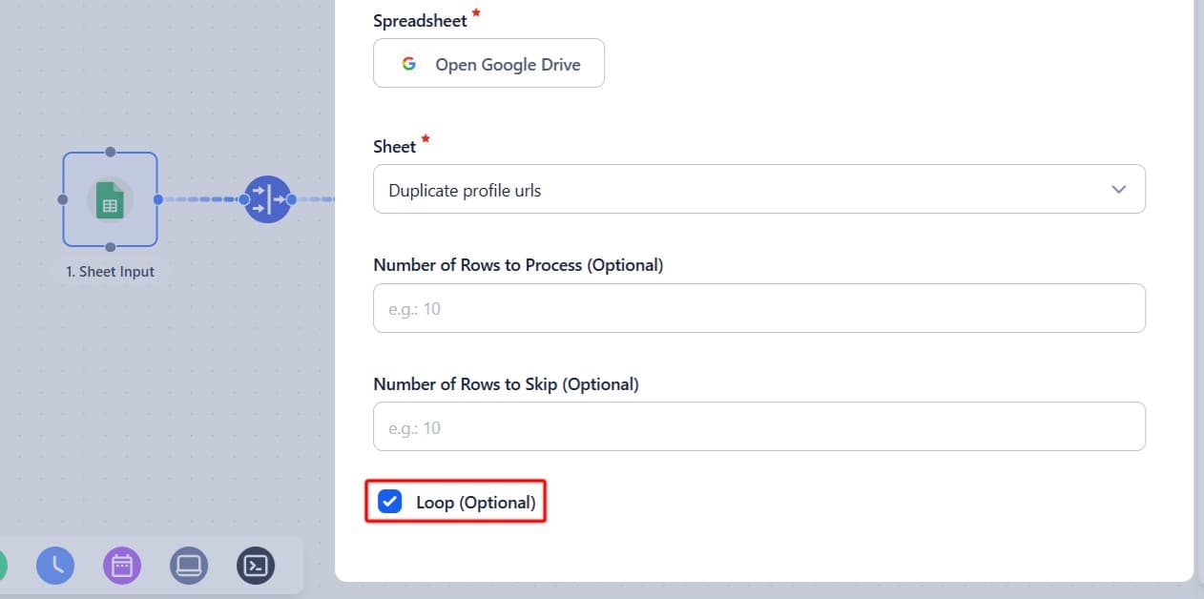The height and width of the screenshot is (599, 1204).
Task: Click the blue merge node icon
Action: click(x=267, y=199)
